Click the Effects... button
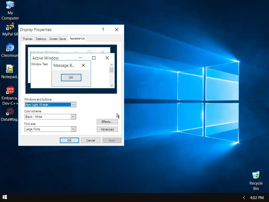Screen dimensions: 269x202 [x=107, y=122]
